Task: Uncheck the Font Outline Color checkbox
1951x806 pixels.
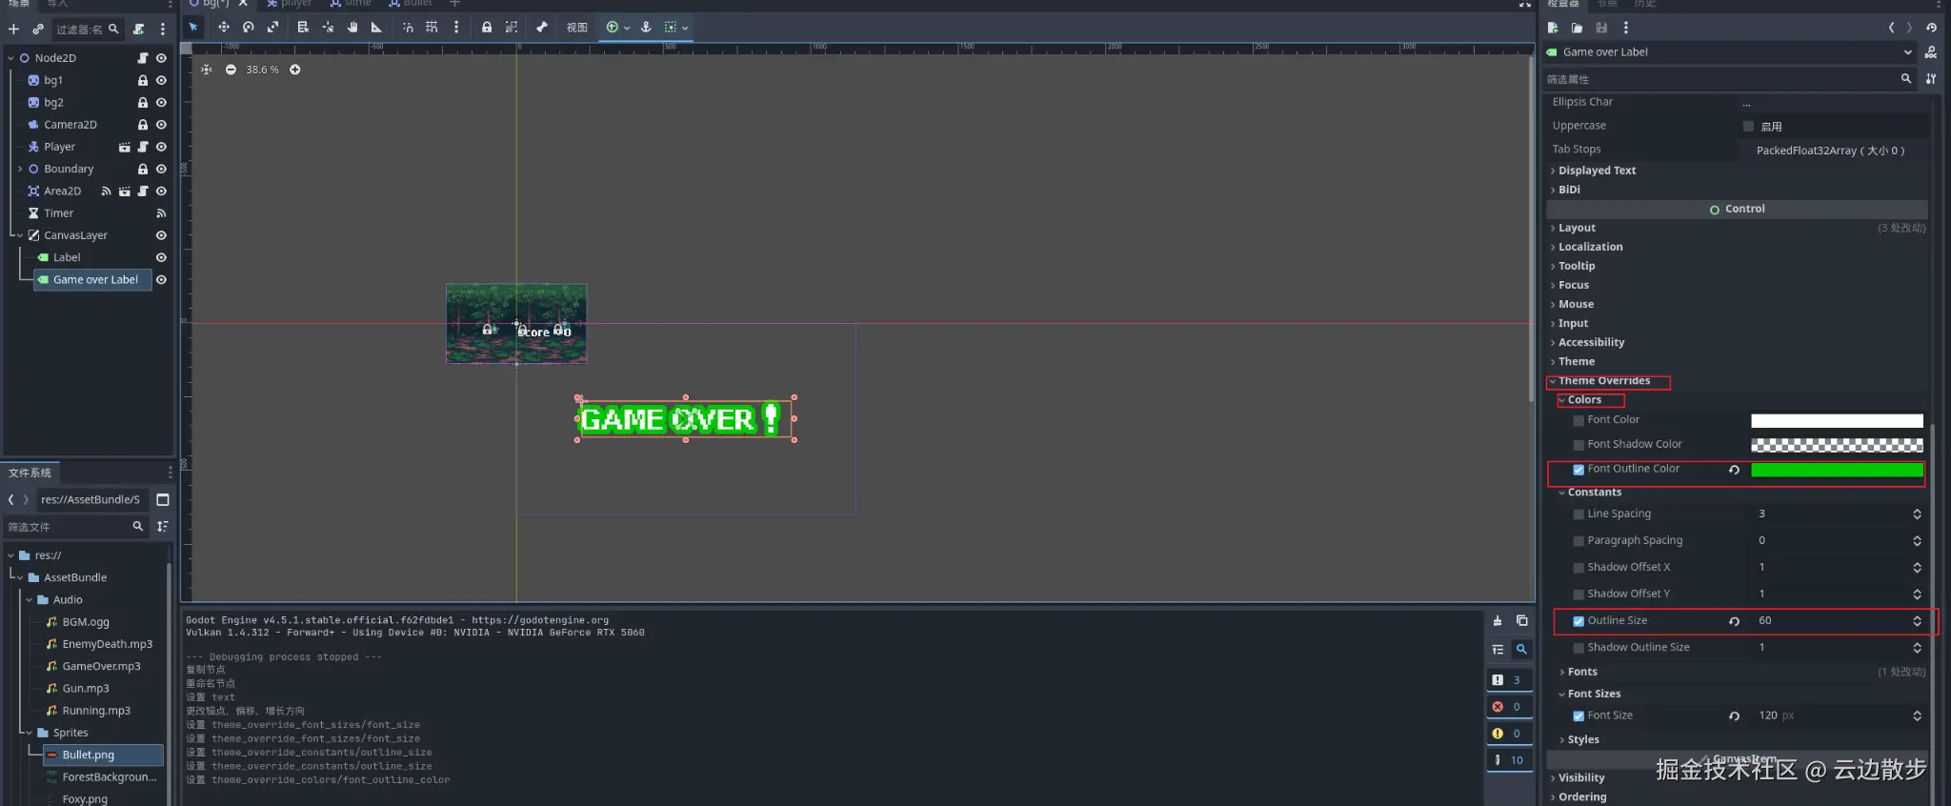Action: [x=1579, y=470]
